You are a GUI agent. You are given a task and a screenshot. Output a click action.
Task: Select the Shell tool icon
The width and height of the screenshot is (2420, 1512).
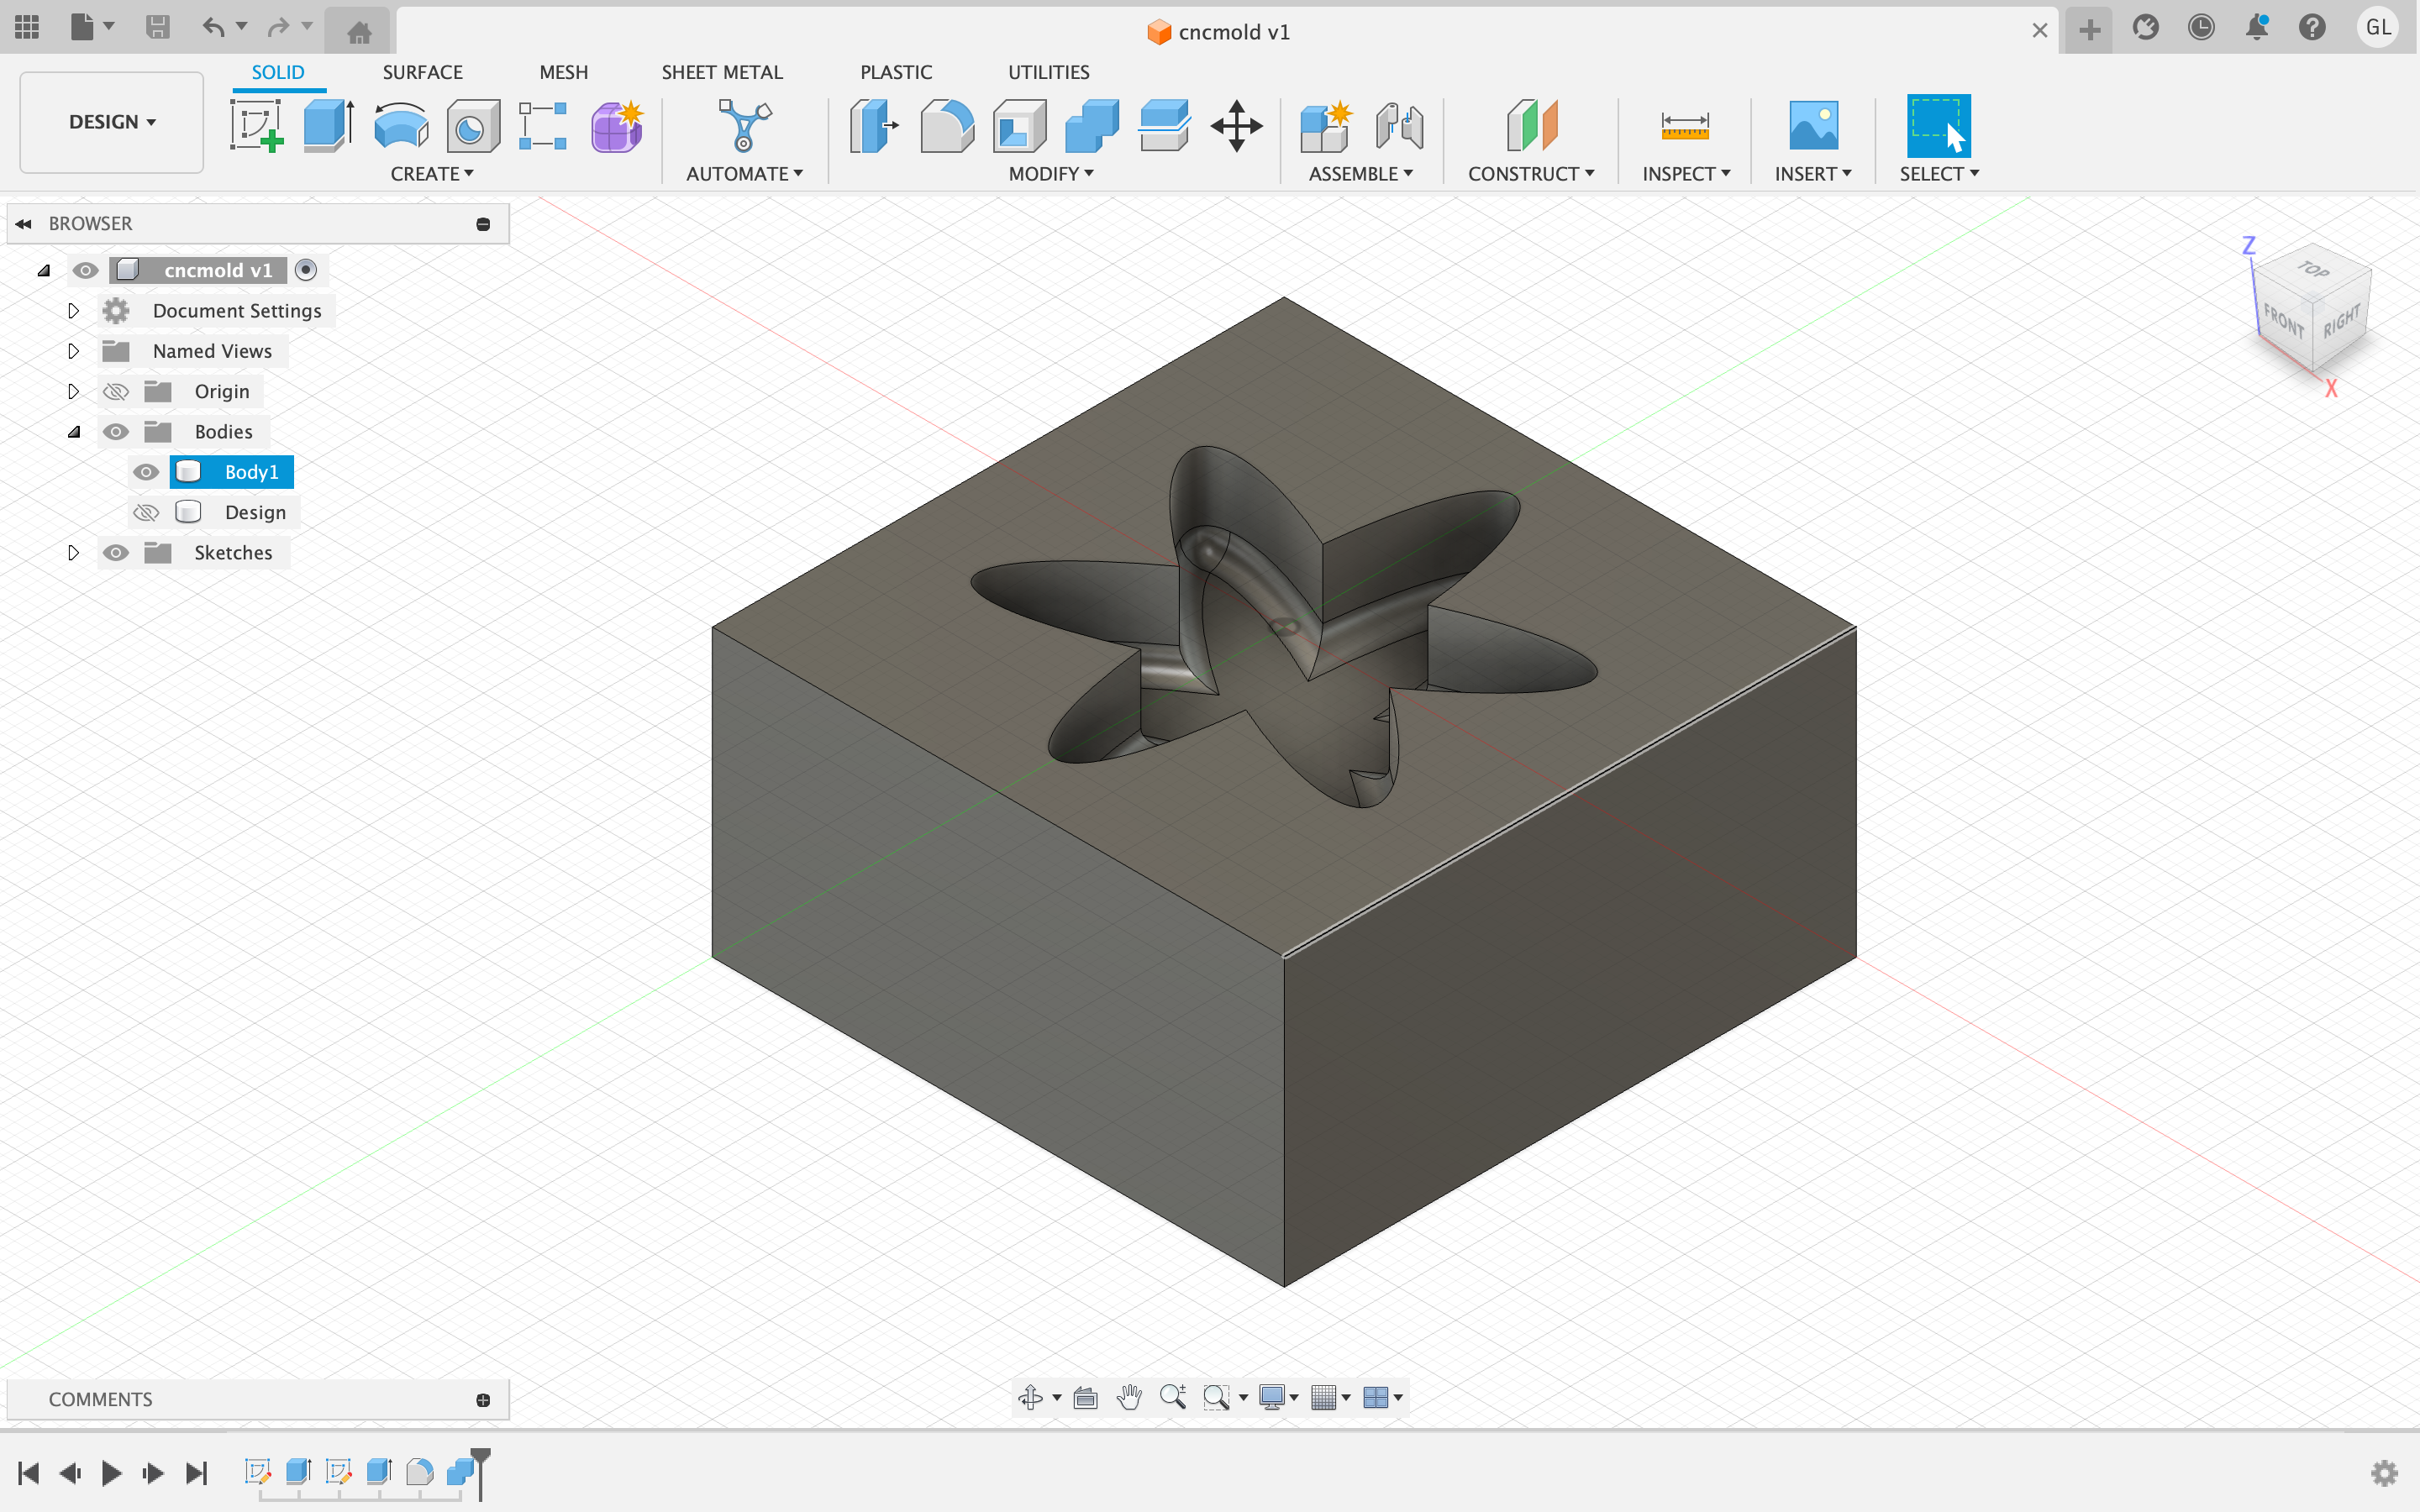click(1019, 126)
